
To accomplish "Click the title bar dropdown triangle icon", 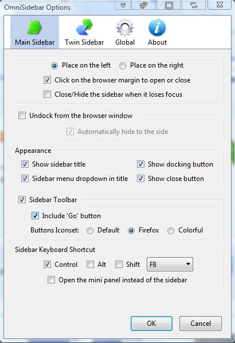I will click(x=123, y=5).
